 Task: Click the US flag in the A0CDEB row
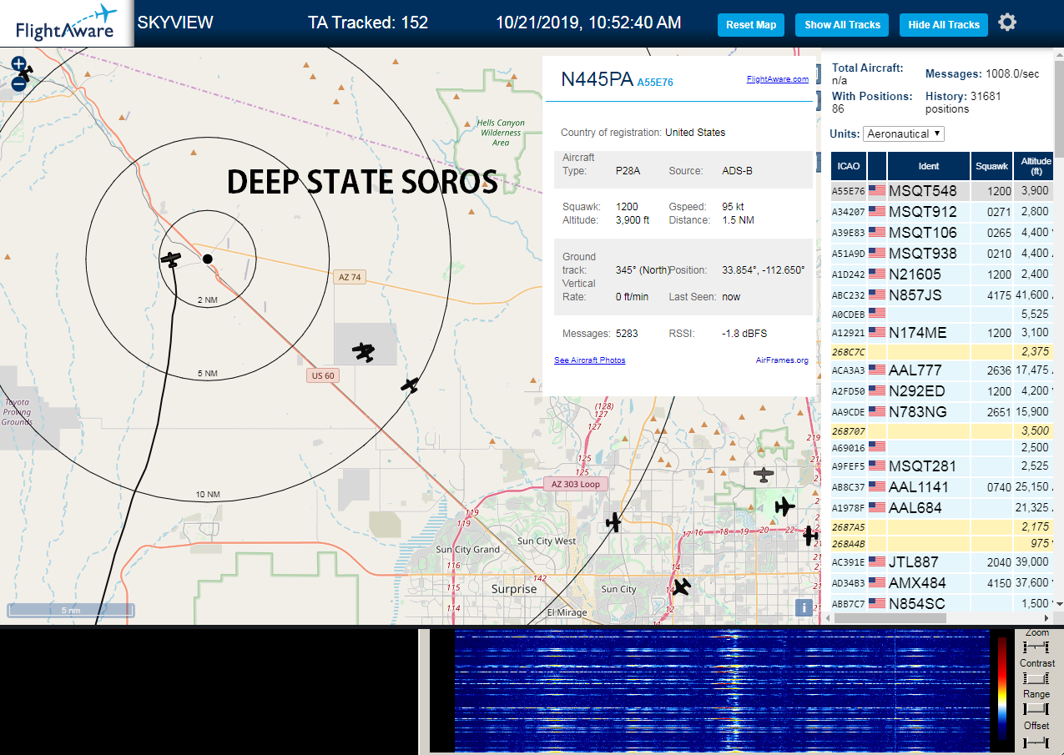point(877,313)
